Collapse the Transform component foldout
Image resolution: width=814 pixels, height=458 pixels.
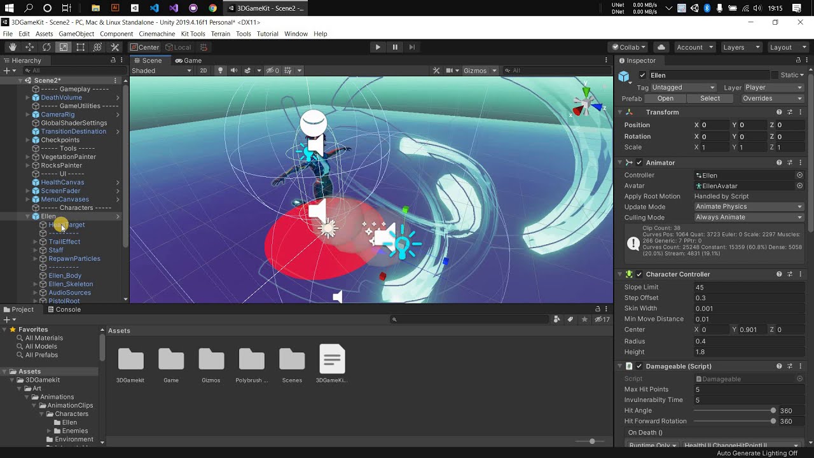(620, 112)
